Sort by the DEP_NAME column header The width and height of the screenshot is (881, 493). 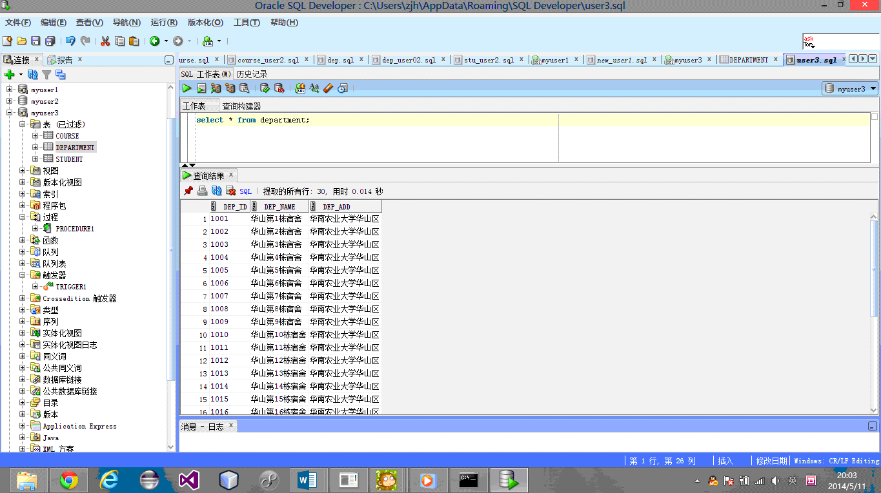point(279,207)
